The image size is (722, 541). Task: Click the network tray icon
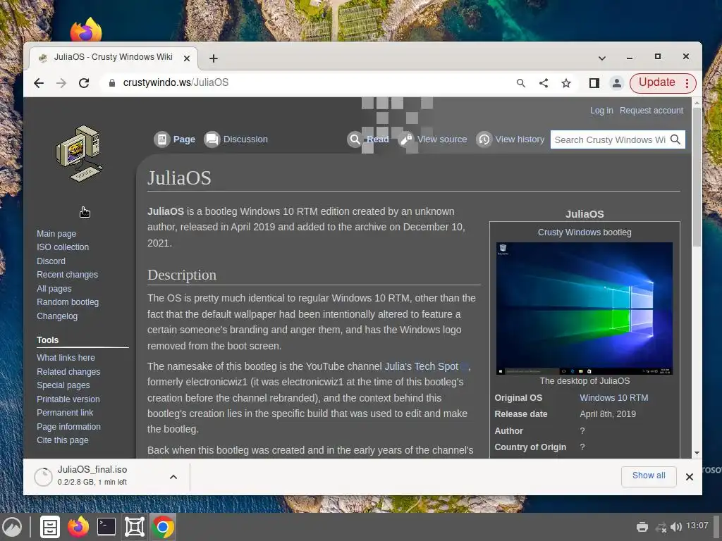pyautogui.click(x=661, y=527)
